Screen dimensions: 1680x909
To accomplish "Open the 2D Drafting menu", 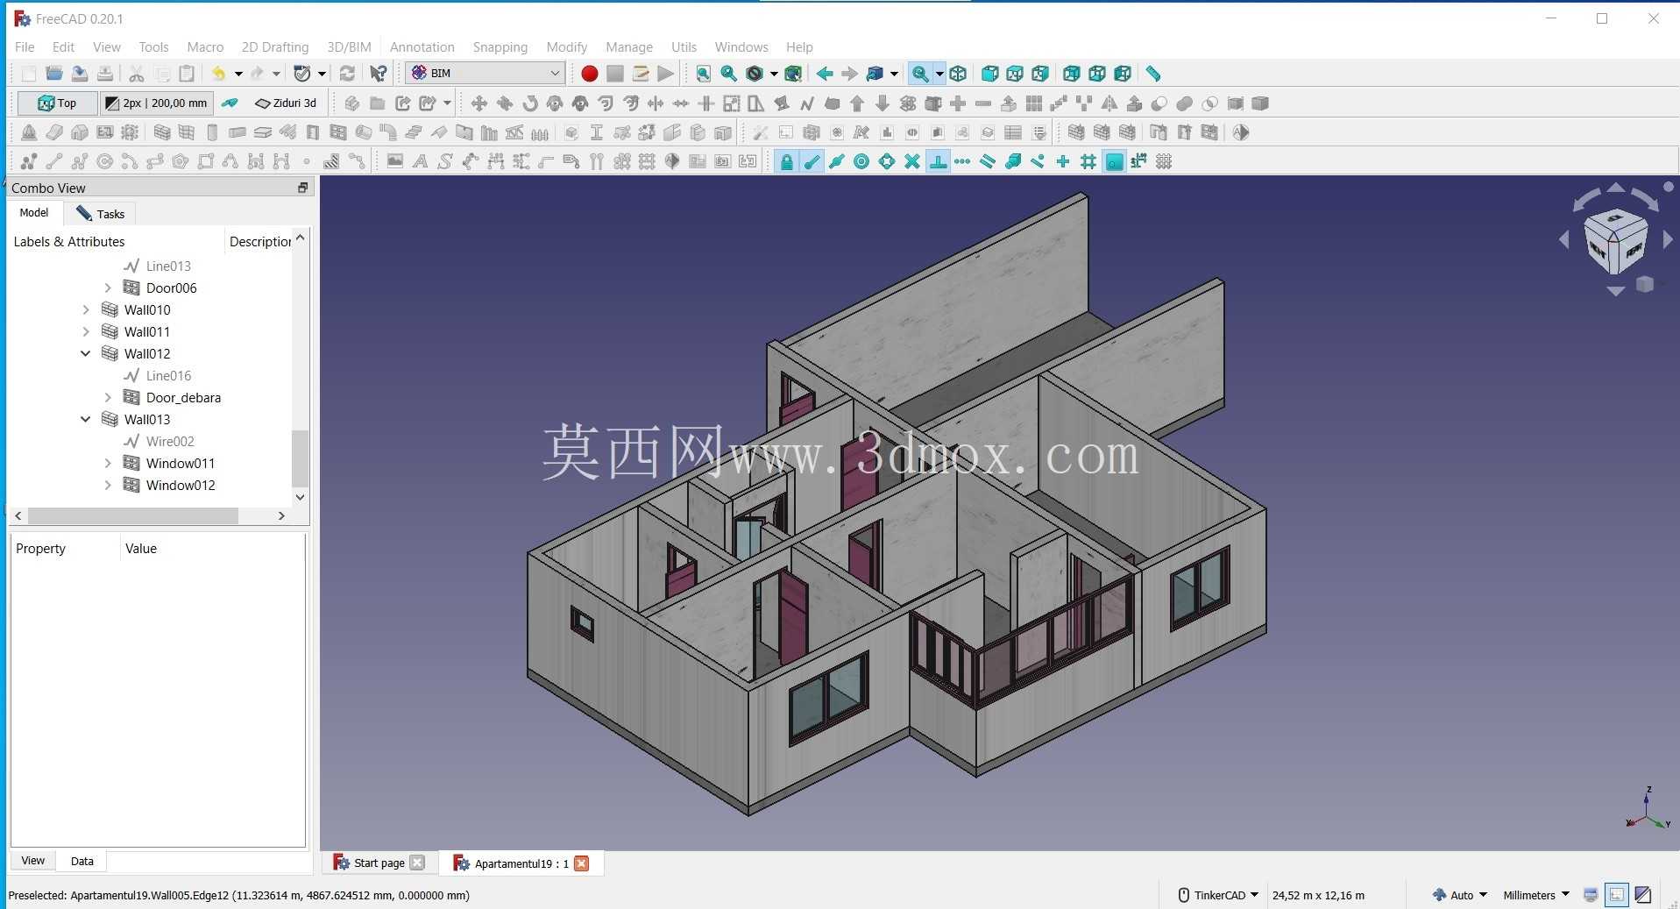I will click(275, 46).
